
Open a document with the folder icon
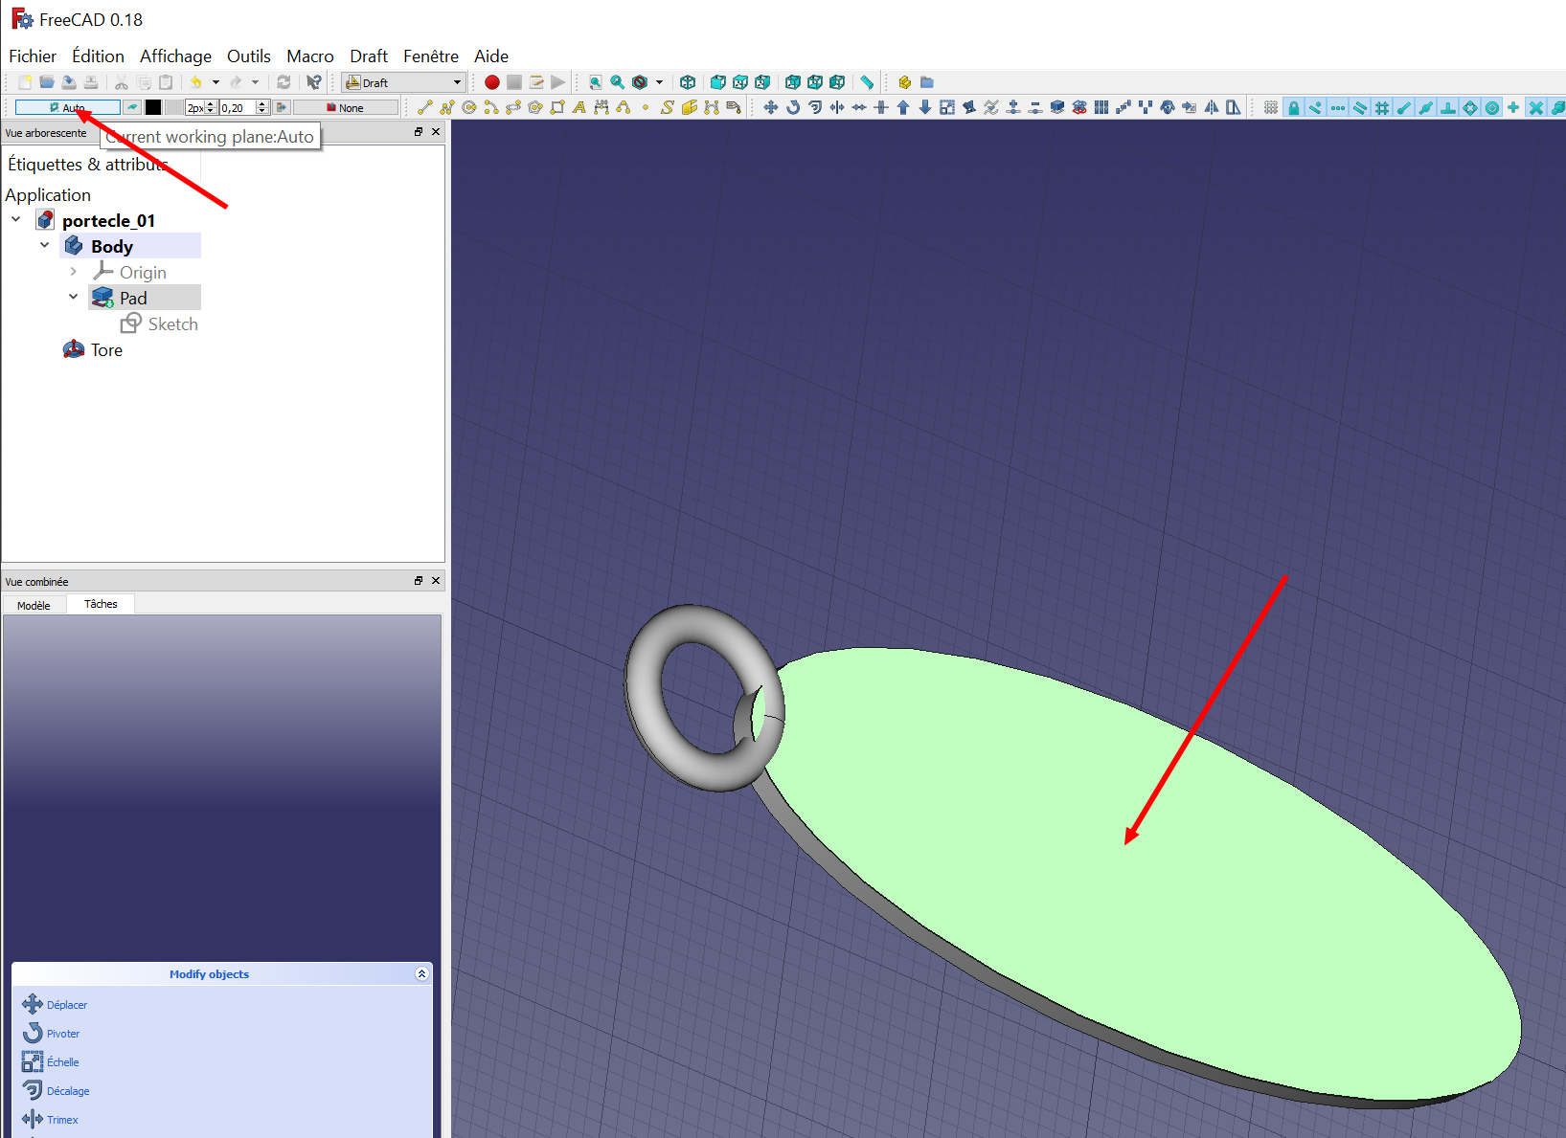[47, 82]
